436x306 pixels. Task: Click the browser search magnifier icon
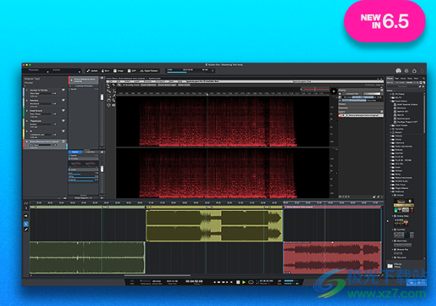point(424,79)
